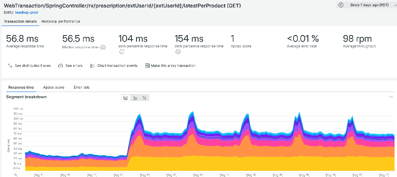Switch to the Apdex score chart tab
This screenshot has width=397, height=177.
(x=54, y=87)
